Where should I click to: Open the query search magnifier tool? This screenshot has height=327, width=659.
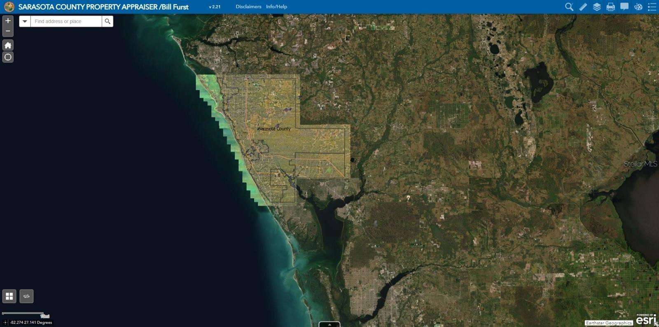coord(569,7)
